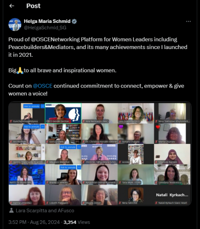Click Ask to unmute on Maureen's tile
Screen dimensions: 200x229
68,147
